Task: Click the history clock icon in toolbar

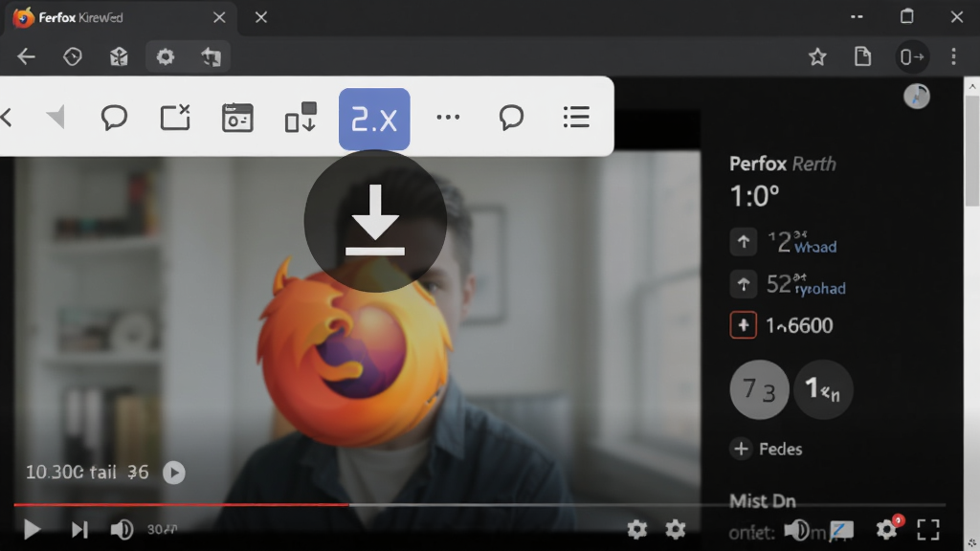Action: pyautogui.click(x=73, y=56)
